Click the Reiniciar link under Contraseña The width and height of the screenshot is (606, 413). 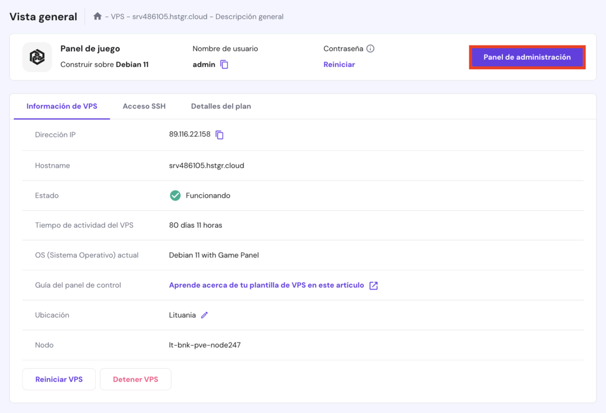[x=339, y=64]
